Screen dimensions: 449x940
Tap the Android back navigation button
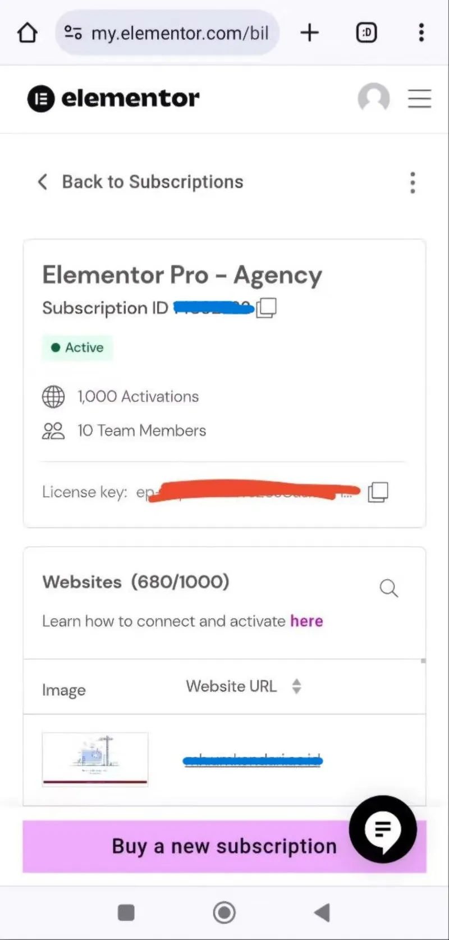click(322, 913)
